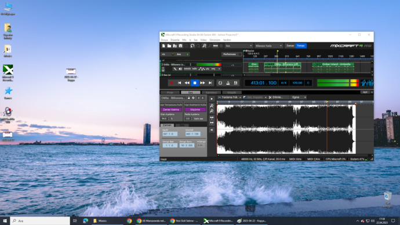Click the Fast Forward transport button
The width and height of the screenshot is (400, 225).
[x=202, y=83]
